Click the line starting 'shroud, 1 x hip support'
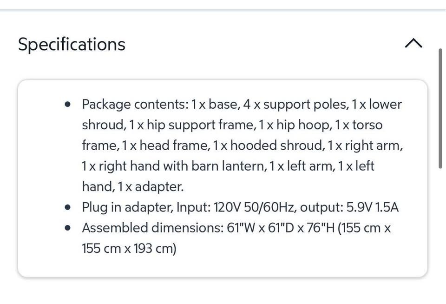The height and width of the screenshot is (304, 446). pyautogui.click(x=232, y=125)
